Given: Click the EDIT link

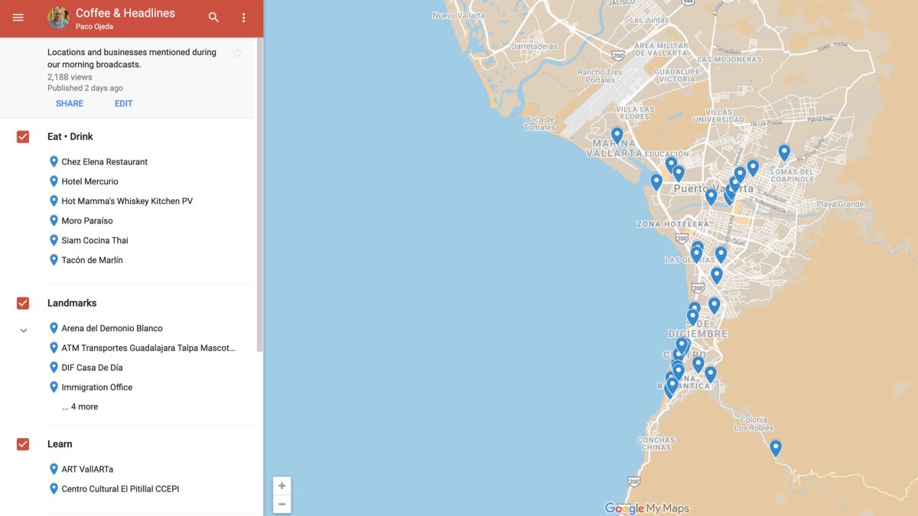Looking at the screenshot, I should click(x=123, y=103).
